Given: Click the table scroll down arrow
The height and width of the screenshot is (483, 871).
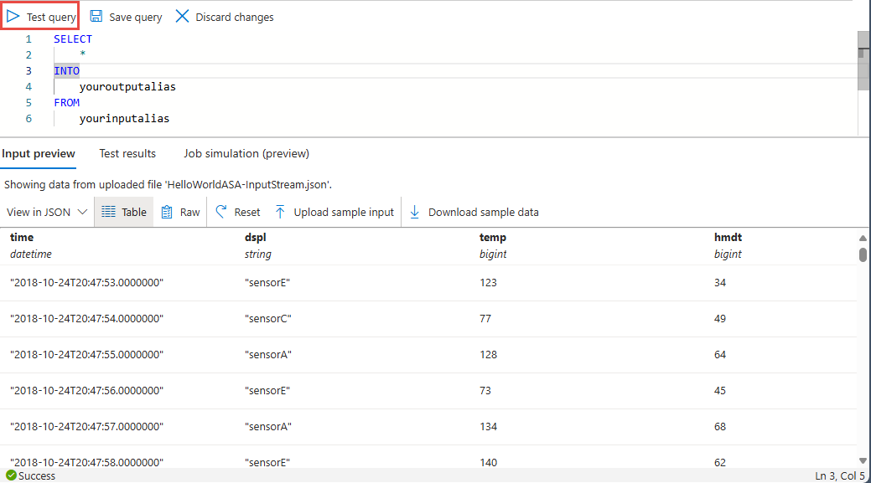Looking at the screenshot, I should click(x=863, y=461).
